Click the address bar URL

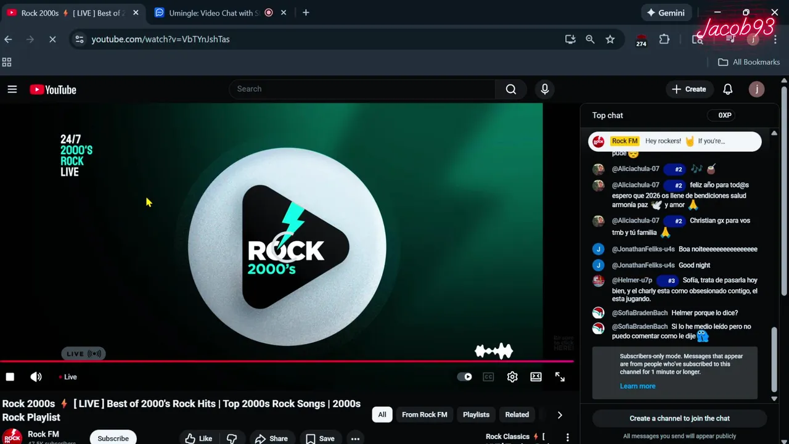tap(160, 39)
